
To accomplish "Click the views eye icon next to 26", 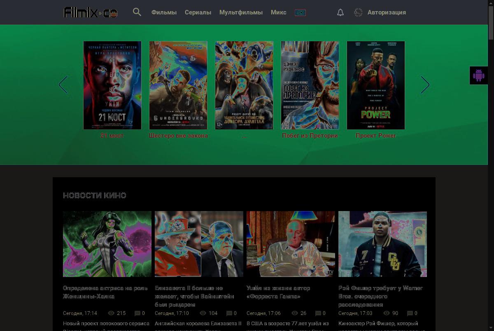I will 295,313.
